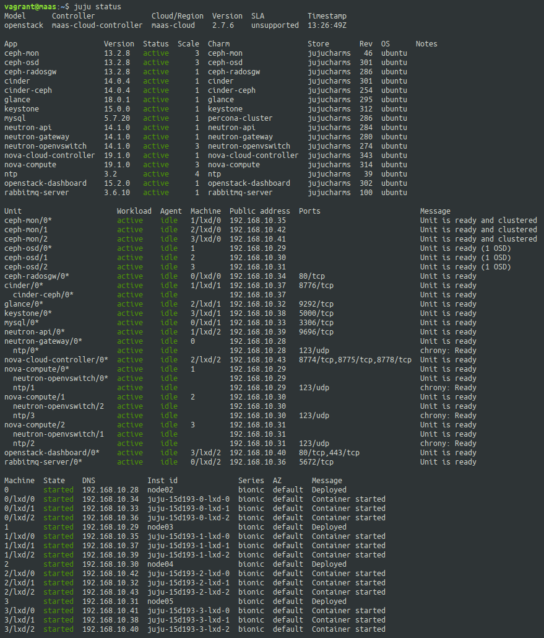Select the 'unsupported' SLA value
Image resolution: width=544 pixels, height=638 pixels.
coord(275,25)
